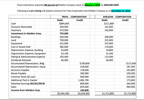Click Sheldon's S&A expense 115,400

click(109, 57)
